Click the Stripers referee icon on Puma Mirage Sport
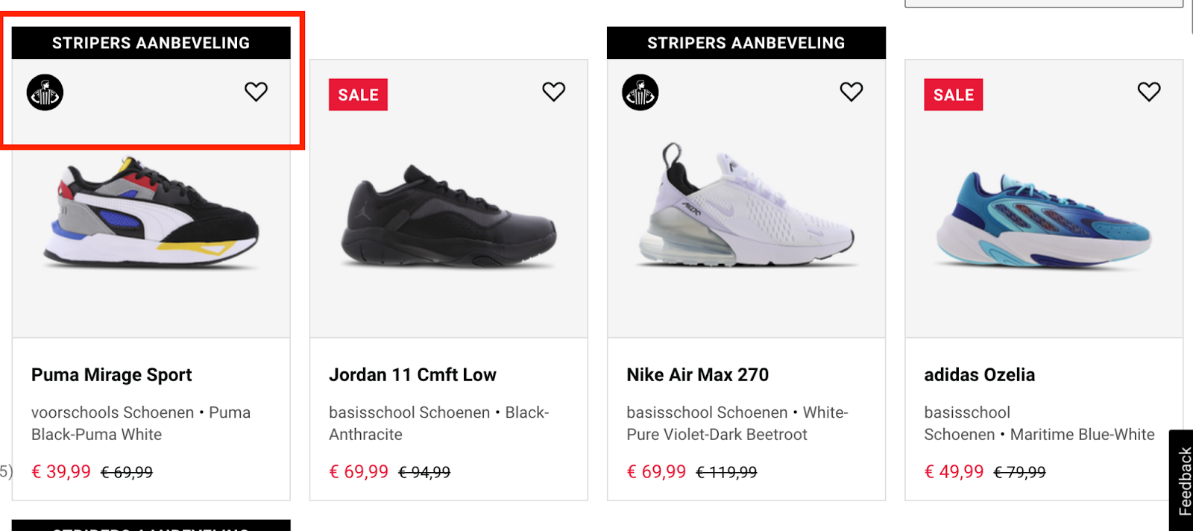 pyautogui.click(x=44, y=92)
